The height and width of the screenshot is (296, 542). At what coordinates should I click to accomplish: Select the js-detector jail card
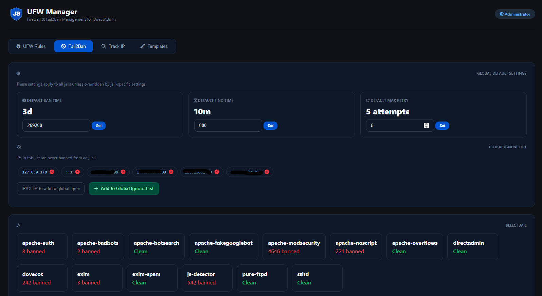[x=207, y=278]
